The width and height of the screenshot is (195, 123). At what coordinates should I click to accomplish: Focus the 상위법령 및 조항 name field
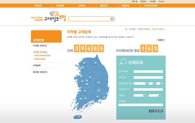[140, 83]
